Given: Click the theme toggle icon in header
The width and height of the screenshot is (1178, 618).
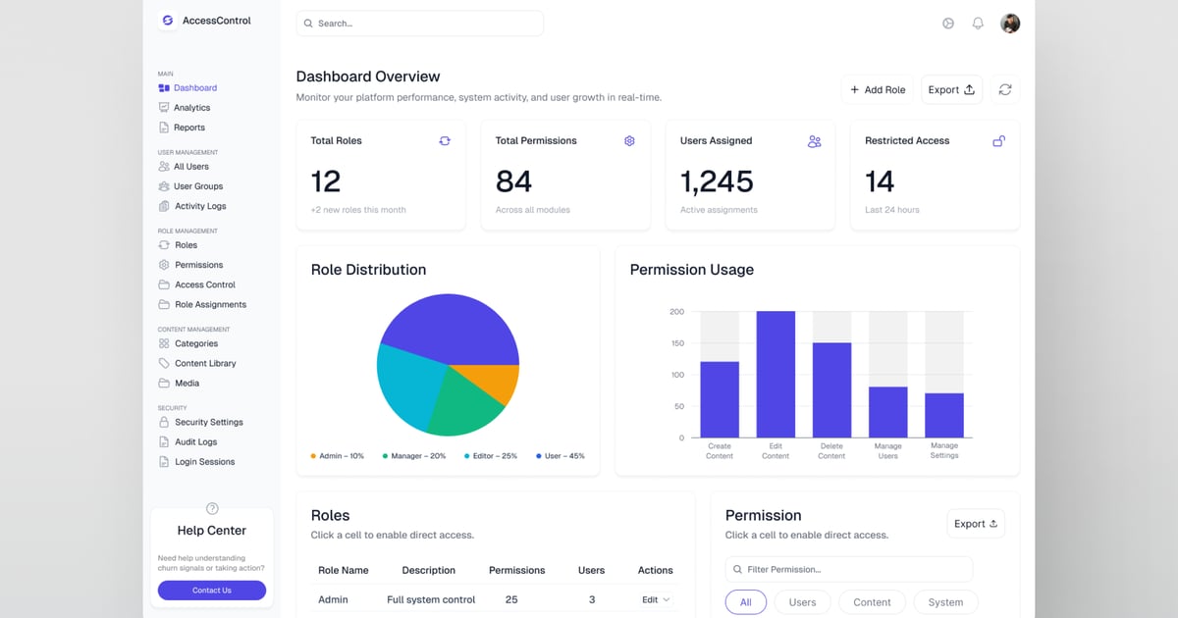Looking at the screenshot, I should 948,24.
